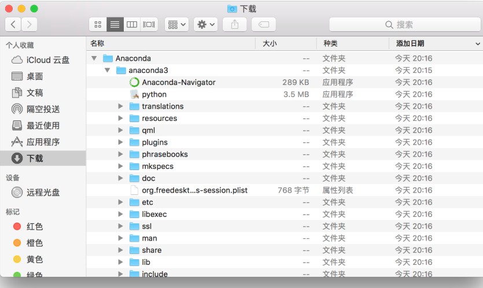This screenshot has width=483, height=288.
Task: Expand the plugins folder
Action: tap(120, 142)
